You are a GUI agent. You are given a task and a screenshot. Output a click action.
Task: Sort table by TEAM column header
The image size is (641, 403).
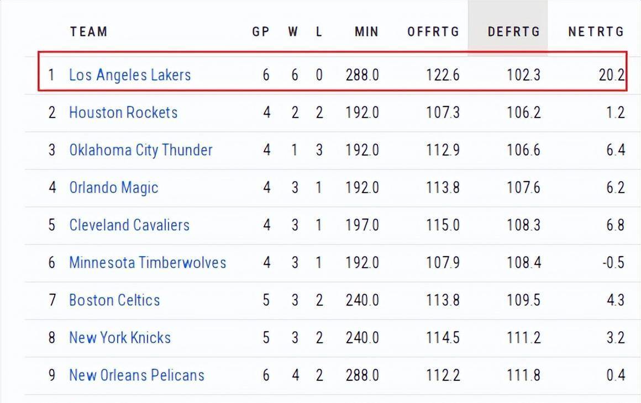coord(88,31)
